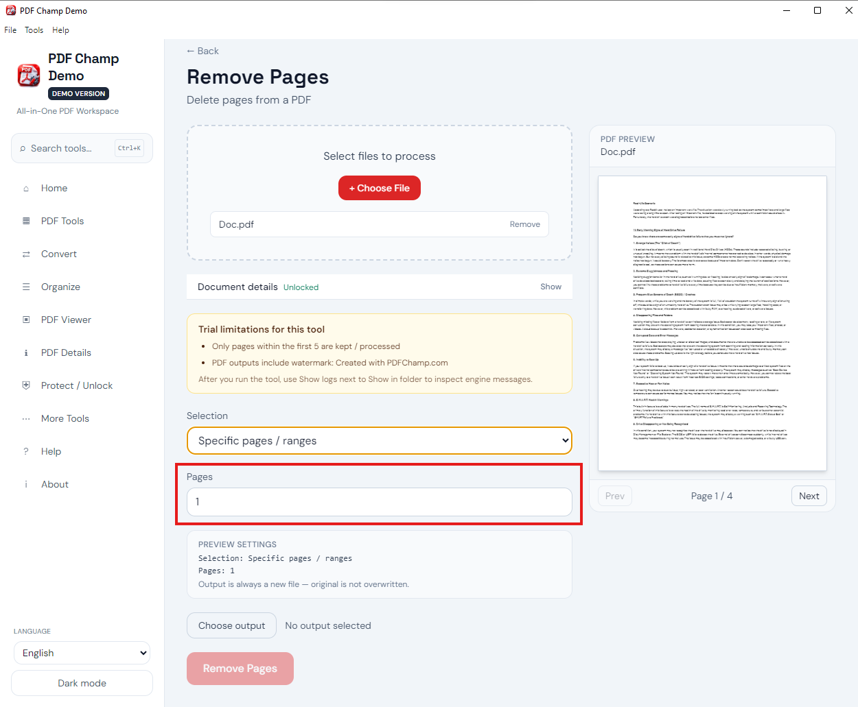Click the Page 1 / 4 indicator
This screenshot has width=858, height=707.
click(712, 496)
